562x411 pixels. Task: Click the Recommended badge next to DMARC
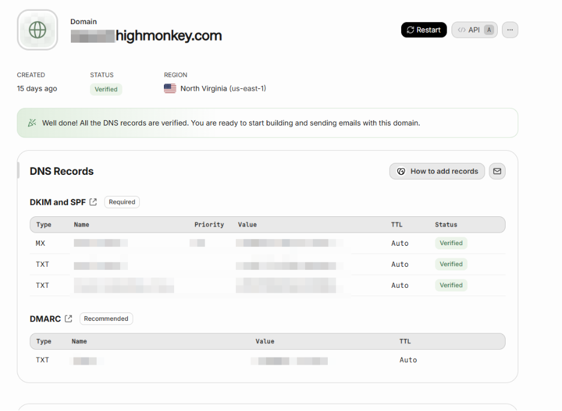106,318
